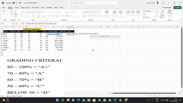Viewport: 183px width, 103px height.
Task: Click the vertical scrollbar thumb
Action: coord(182,58)
